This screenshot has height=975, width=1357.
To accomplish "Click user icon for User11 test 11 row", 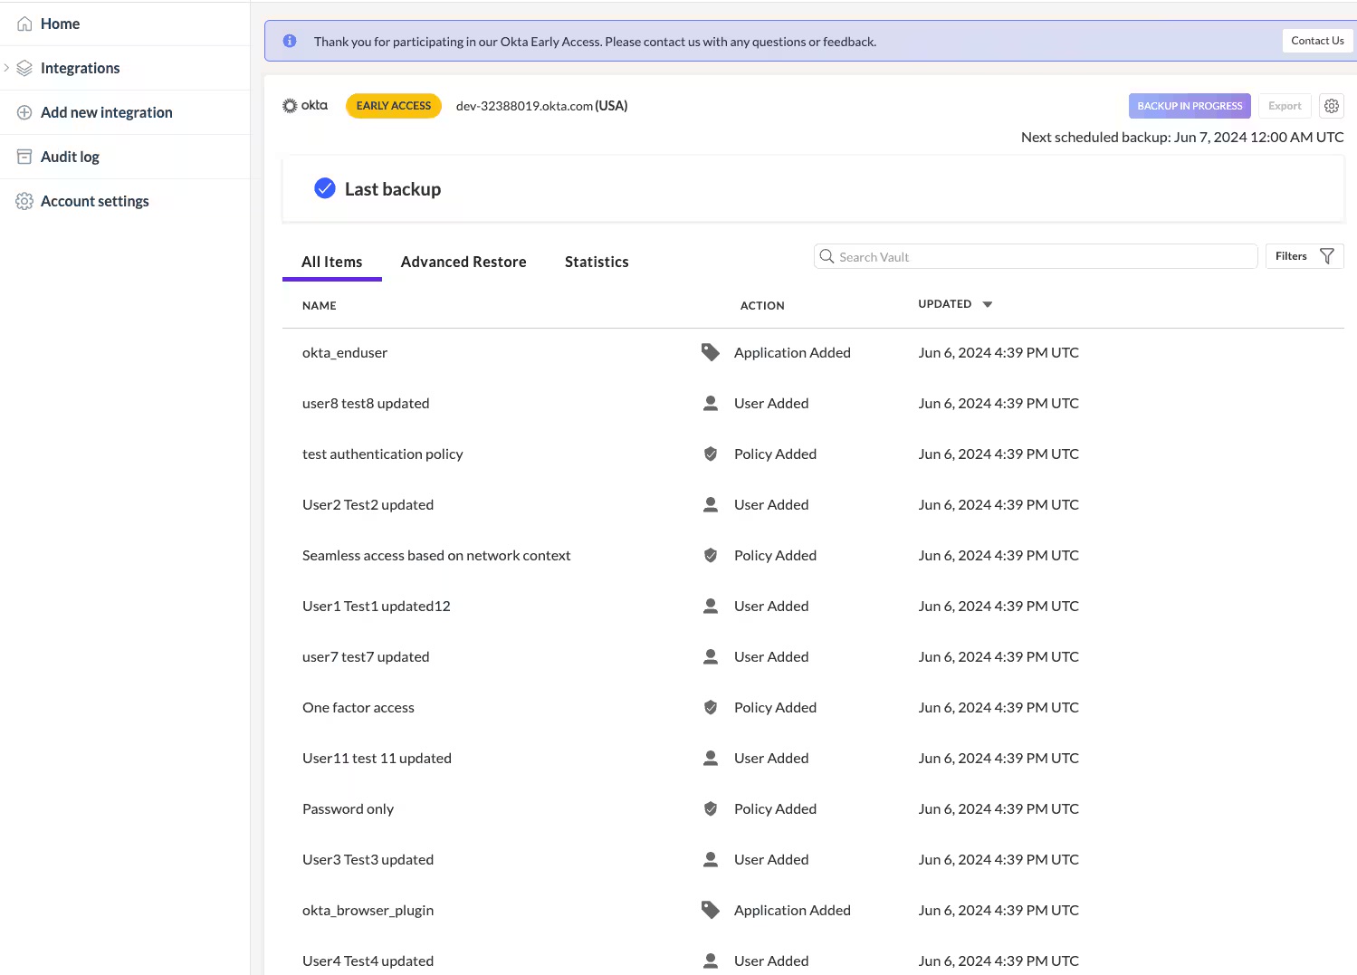I will [x=711, y=758].
